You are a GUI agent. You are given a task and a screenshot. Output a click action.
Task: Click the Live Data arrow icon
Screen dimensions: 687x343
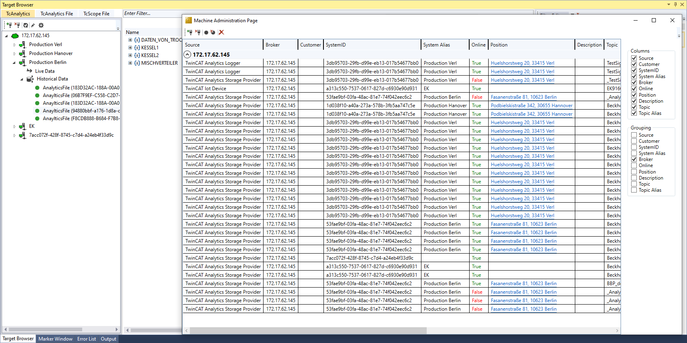[x=30, y=71]
